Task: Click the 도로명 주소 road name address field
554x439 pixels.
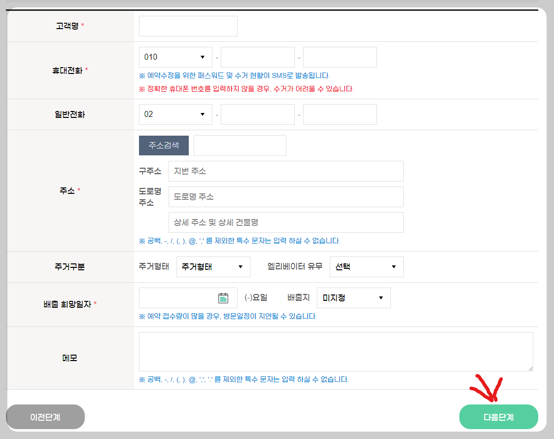Action: point(286,197)
